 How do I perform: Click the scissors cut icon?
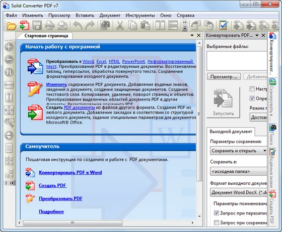[x=120, y=25]
